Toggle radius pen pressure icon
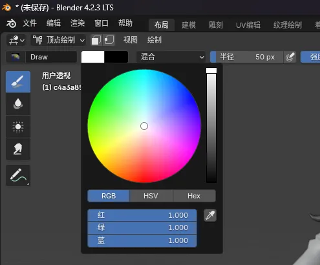320x265 pixels. click(290, 57)
